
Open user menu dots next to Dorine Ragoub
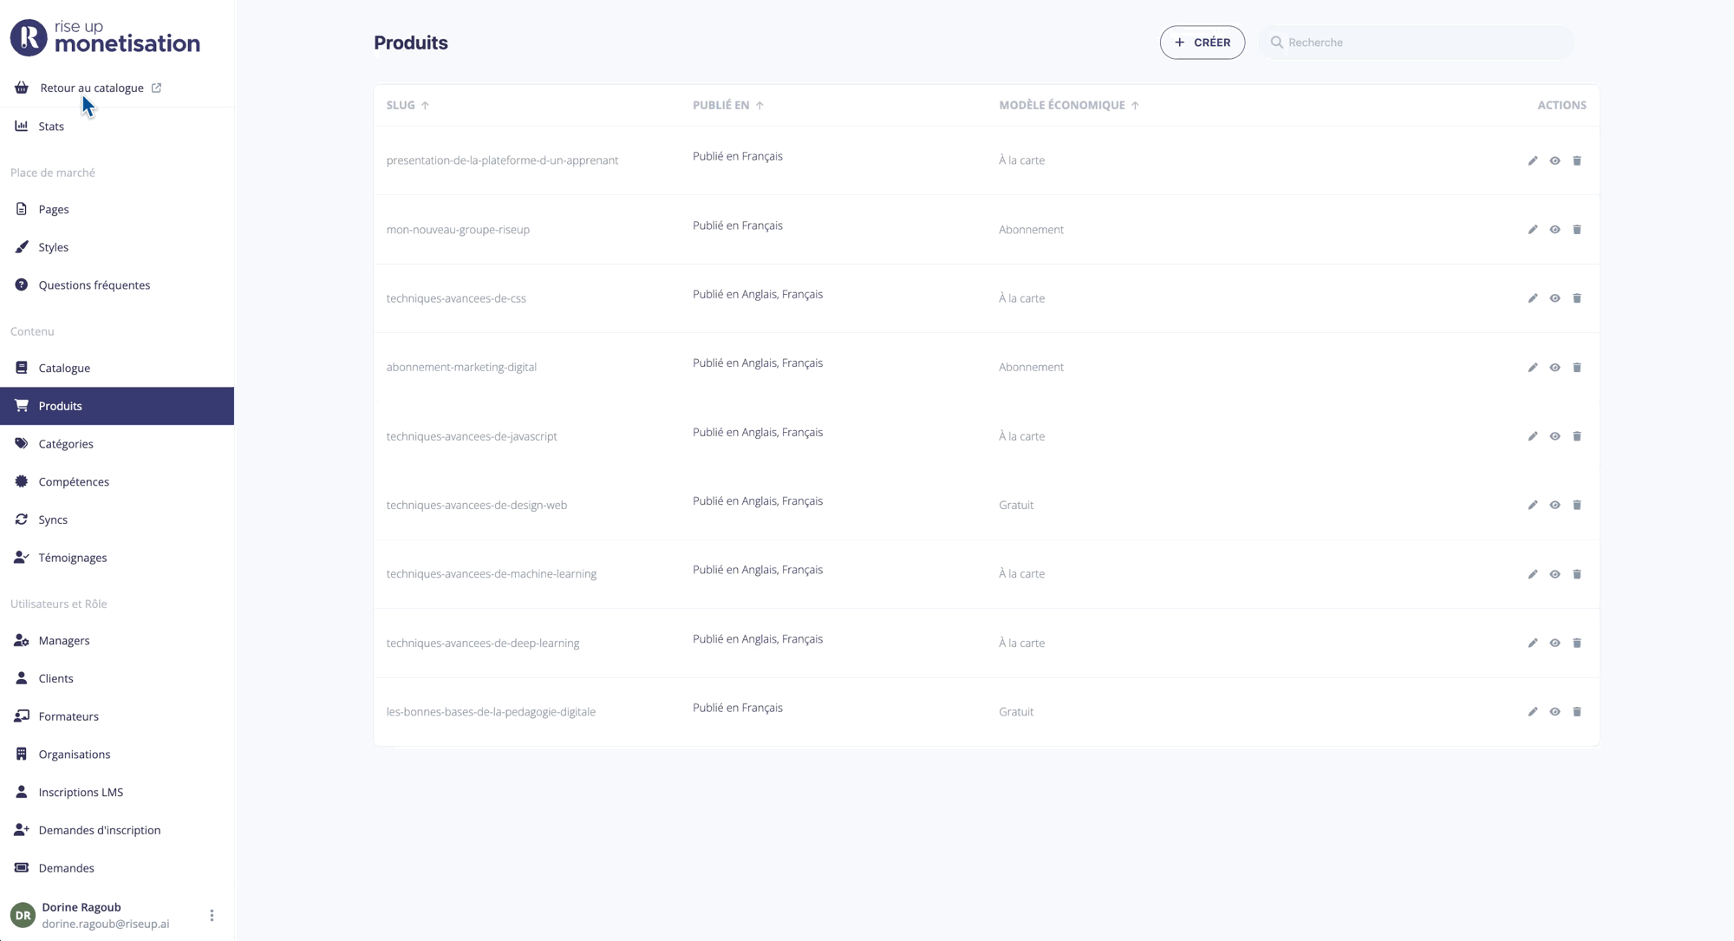coord(212,915)
